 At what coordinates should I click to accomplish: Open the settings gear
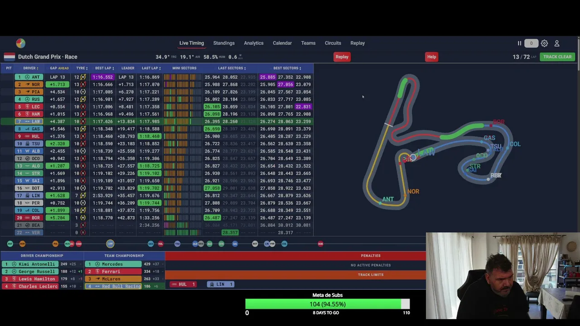pyautogui.click(x=544, y=43)
